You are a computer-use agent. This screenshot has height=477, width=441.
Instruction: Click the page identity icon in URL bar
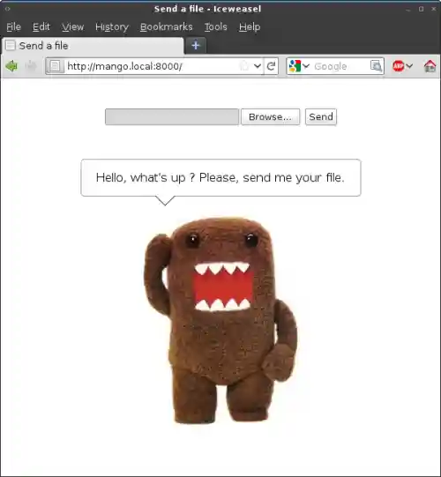coord(55,66)
